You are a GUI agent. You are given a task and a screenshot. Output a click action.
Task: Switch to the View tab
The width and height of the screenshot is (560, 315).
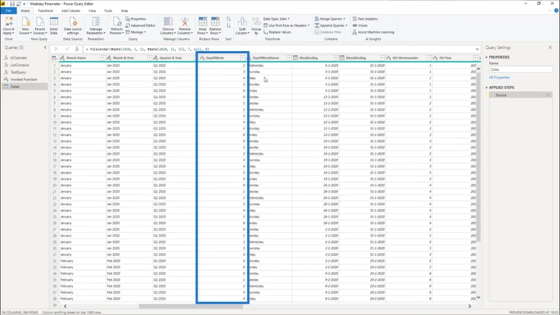(x=92, y=10)
